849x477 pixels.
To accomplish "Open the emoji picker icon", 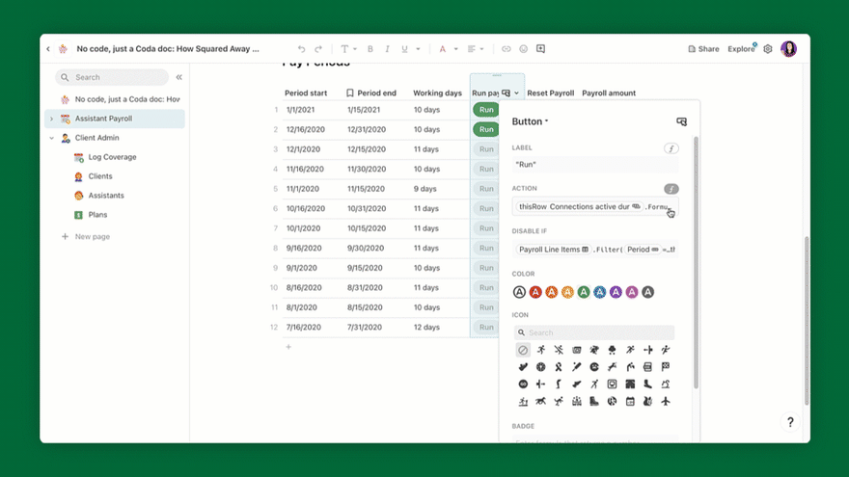I will tap(524, 49).
